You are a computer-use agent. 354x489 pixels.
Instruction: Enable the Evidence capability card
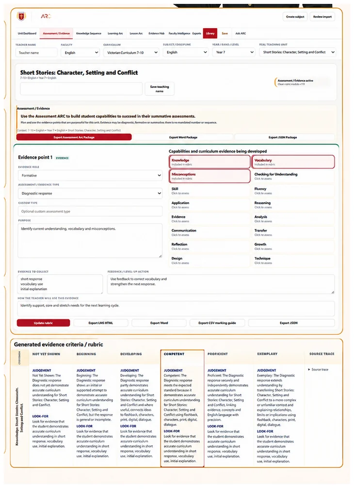coord(209,219)
